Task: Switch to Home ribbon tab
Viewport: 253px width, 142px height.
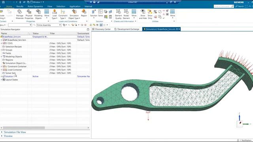Action: coord(9,6)
